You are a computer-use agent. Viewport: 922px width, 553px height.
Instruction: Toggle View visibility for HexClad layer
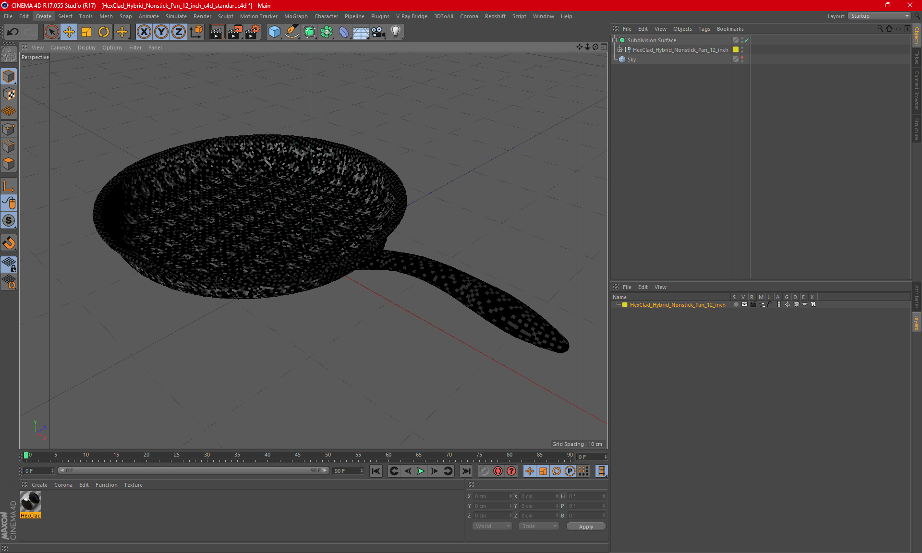click(744, 305)
